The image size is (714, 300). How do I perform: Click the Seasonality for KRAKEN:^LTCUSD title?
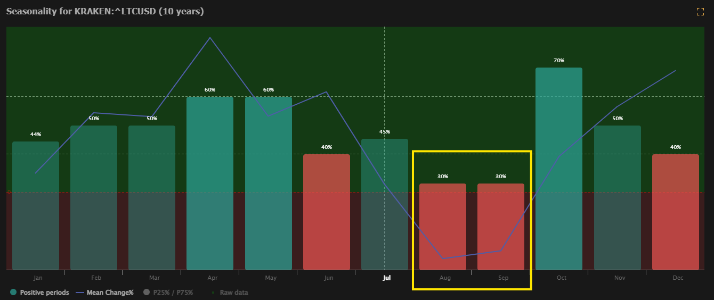[x=105, y=11]
